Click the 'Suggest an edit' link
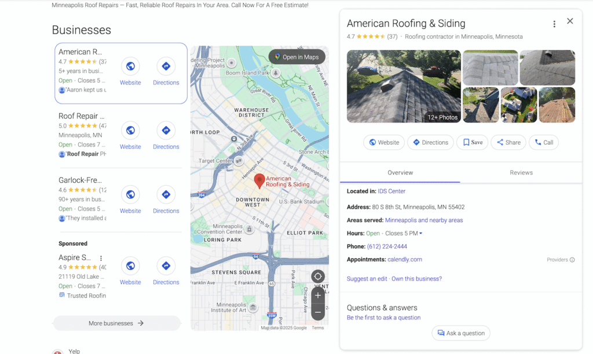 pos(367,278)
